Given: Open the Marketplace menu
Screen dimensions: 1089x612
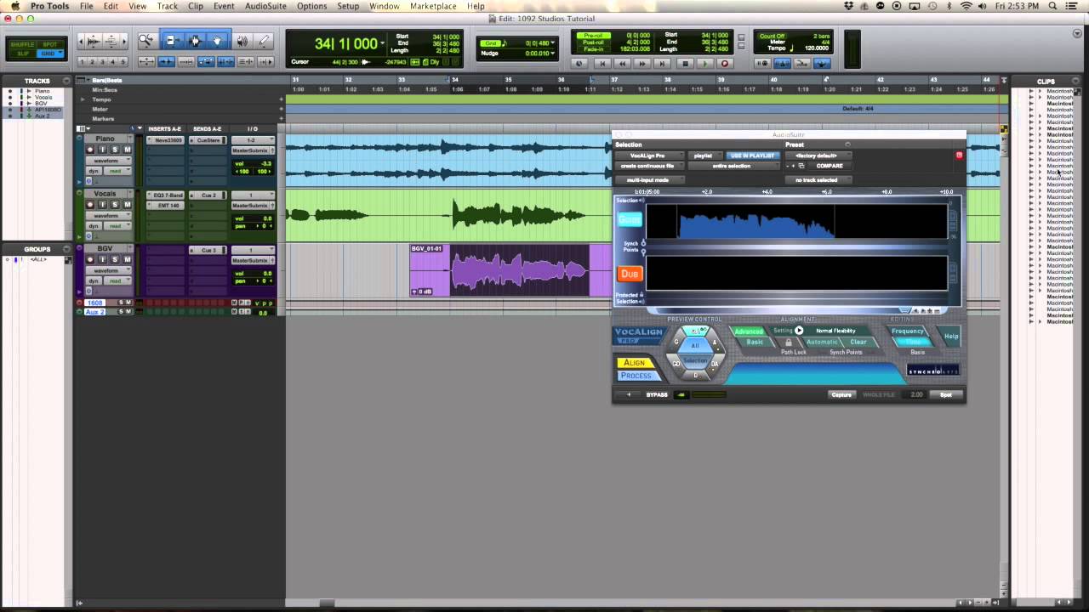Looking at the screenshot, I should point(433,6).
